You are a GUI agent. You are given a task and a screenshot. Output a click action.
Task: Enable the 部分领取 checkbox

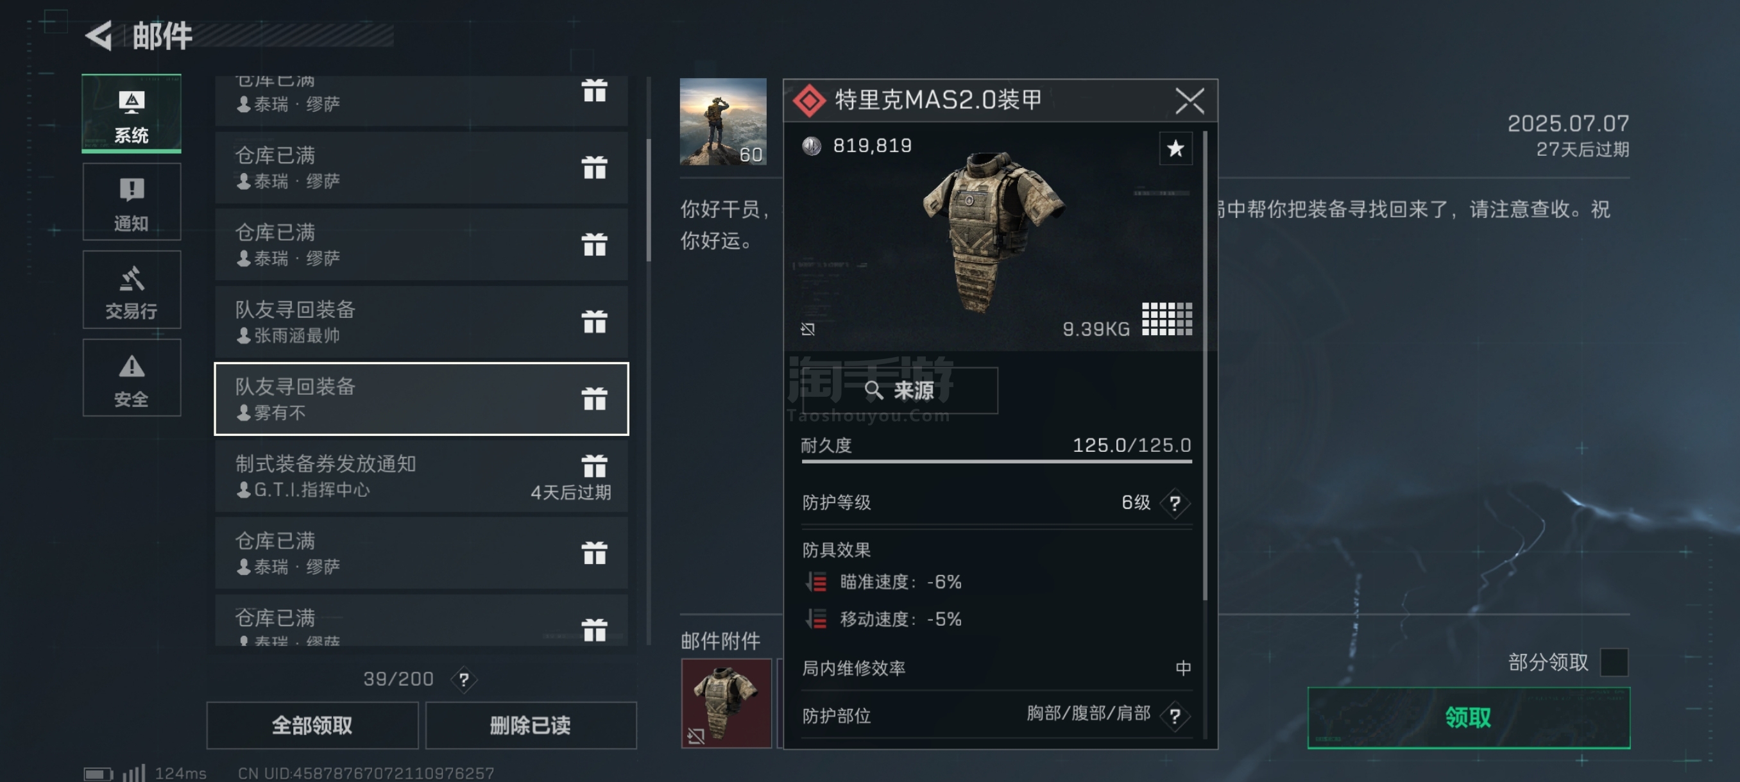[x=1614, y=662]
